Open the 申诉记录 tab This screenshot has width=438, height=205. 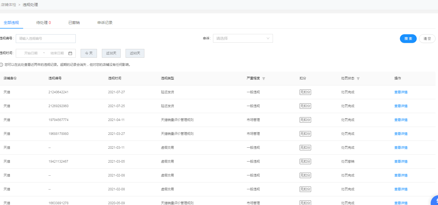[x=105, y=23]
